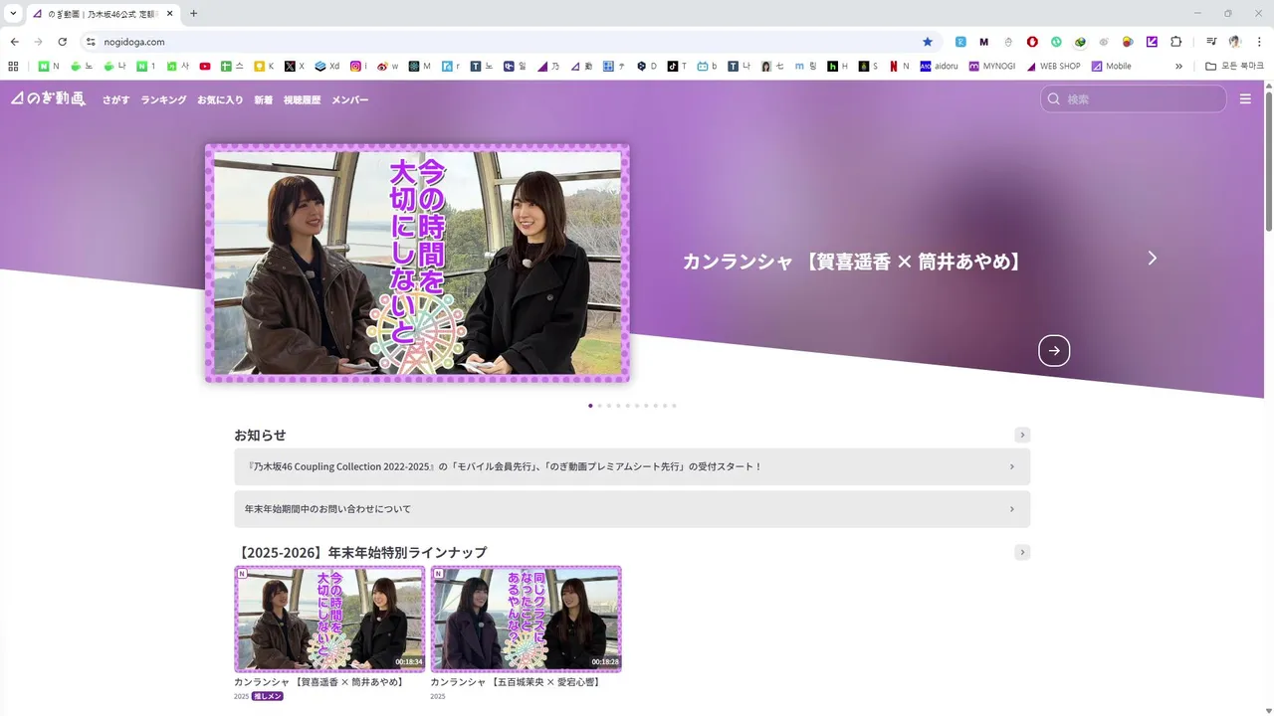Viewport: 1274px width, 716px height.
Task: Open the Xd bookmark
Action: click(327, 67)
